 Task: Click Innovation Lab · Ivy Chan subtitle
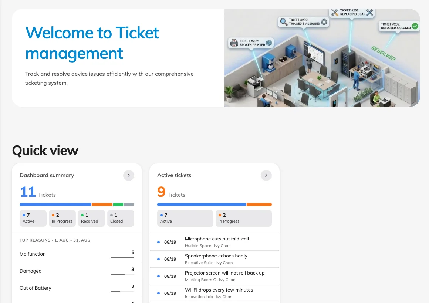tap(209, 297)
